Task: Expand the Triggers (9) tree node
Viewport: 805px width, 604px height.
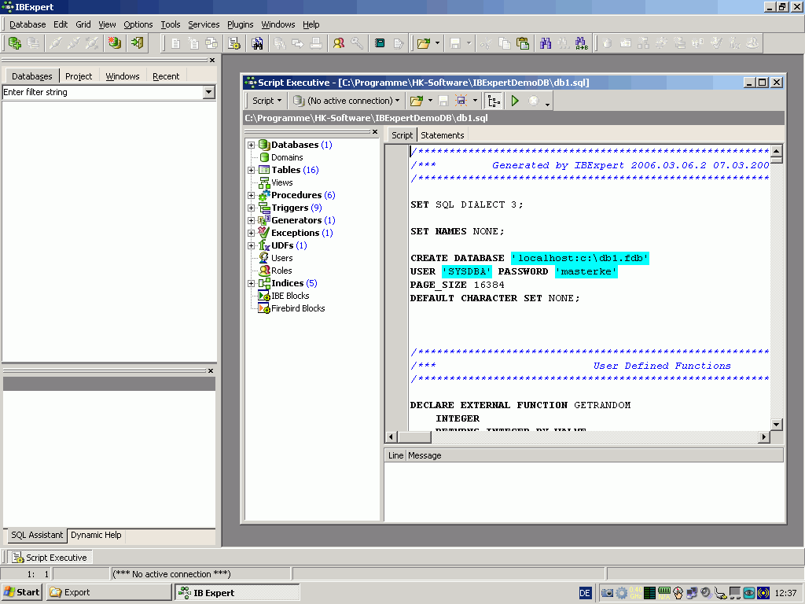Action: 251,208
